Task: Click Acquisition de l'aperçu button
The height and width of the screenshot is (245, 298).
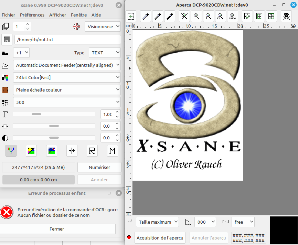Action: click(x=160, y=238)
